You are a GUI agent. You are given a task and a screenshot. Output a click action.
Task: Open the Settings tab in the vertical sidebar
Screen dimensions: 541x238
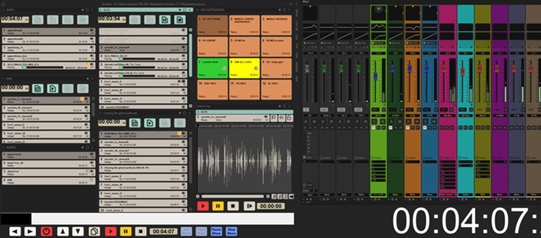[297, 67]
